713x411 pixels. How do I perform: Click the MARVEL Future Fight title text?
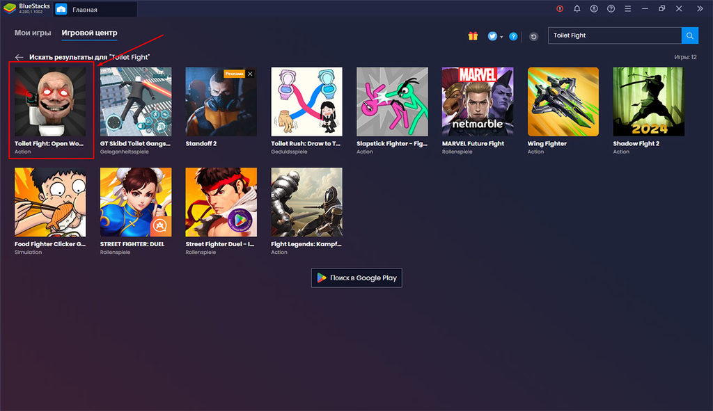[x=473, y=143]
